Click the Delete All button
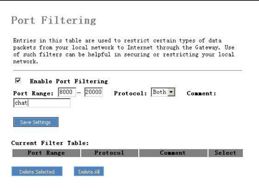Image resolution: width=259 pixels, height=191 pixels. click(89, 171)
